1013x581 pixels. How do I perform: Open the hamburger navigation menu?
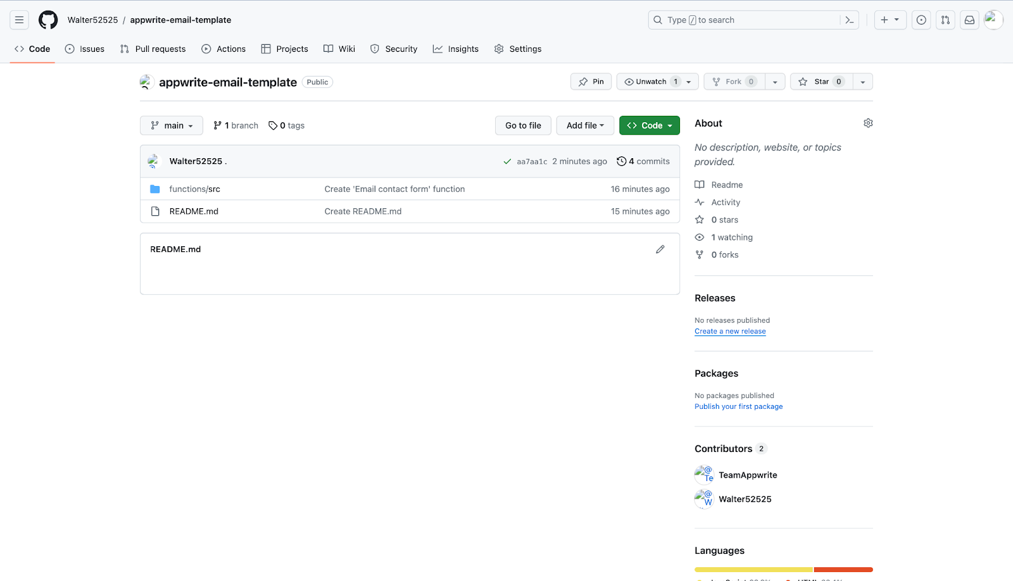19,20
